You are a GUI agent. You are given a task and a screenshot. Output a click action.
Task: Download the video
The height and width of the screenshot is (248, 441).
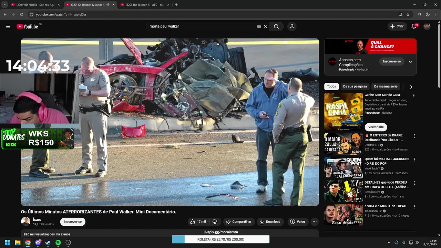click(270, 222)
